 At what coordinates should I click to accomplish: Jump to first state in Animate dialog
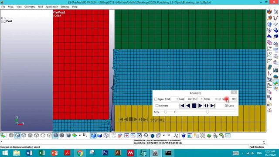pyautogui.click(x=182, y=106)
